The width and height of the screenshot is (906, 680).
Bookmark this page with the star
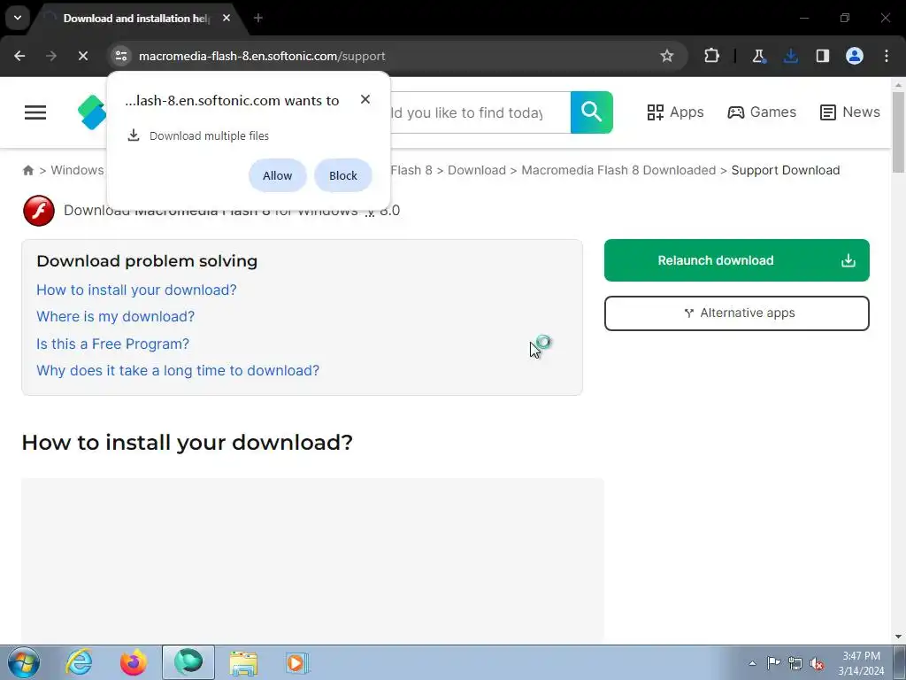pyautogui.click(x=667, y=56)
